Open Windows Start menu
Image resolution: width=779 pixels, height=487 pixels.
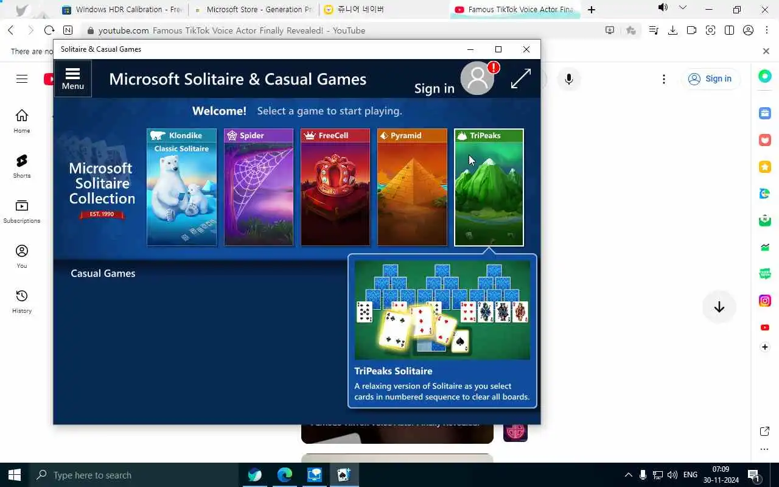pos(15,475)
